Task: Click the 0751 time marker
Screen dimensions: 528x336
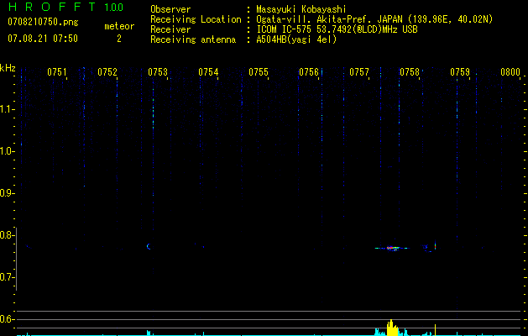Action: pos(57,72)
